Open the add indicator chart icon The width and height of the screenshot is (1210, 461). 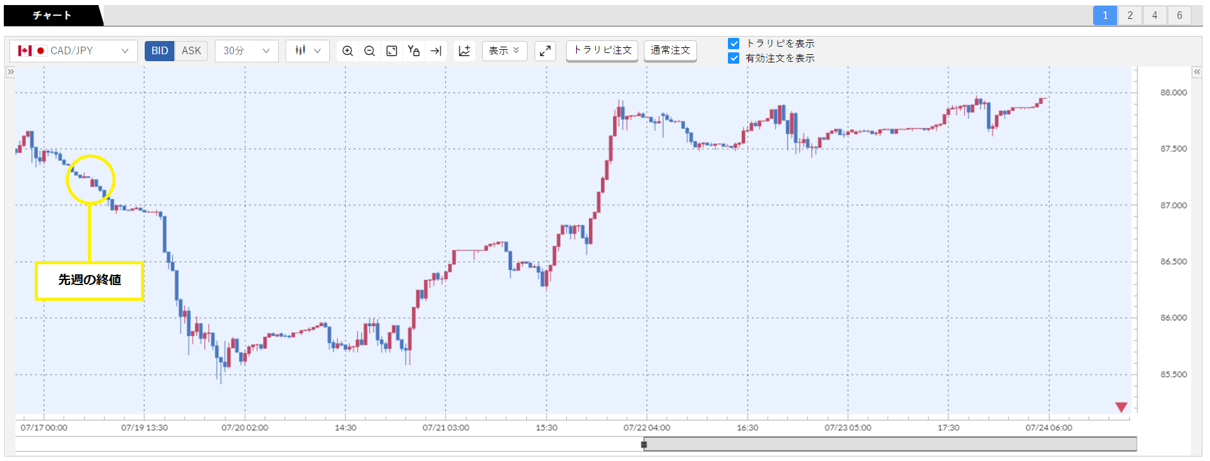point(464,51)
